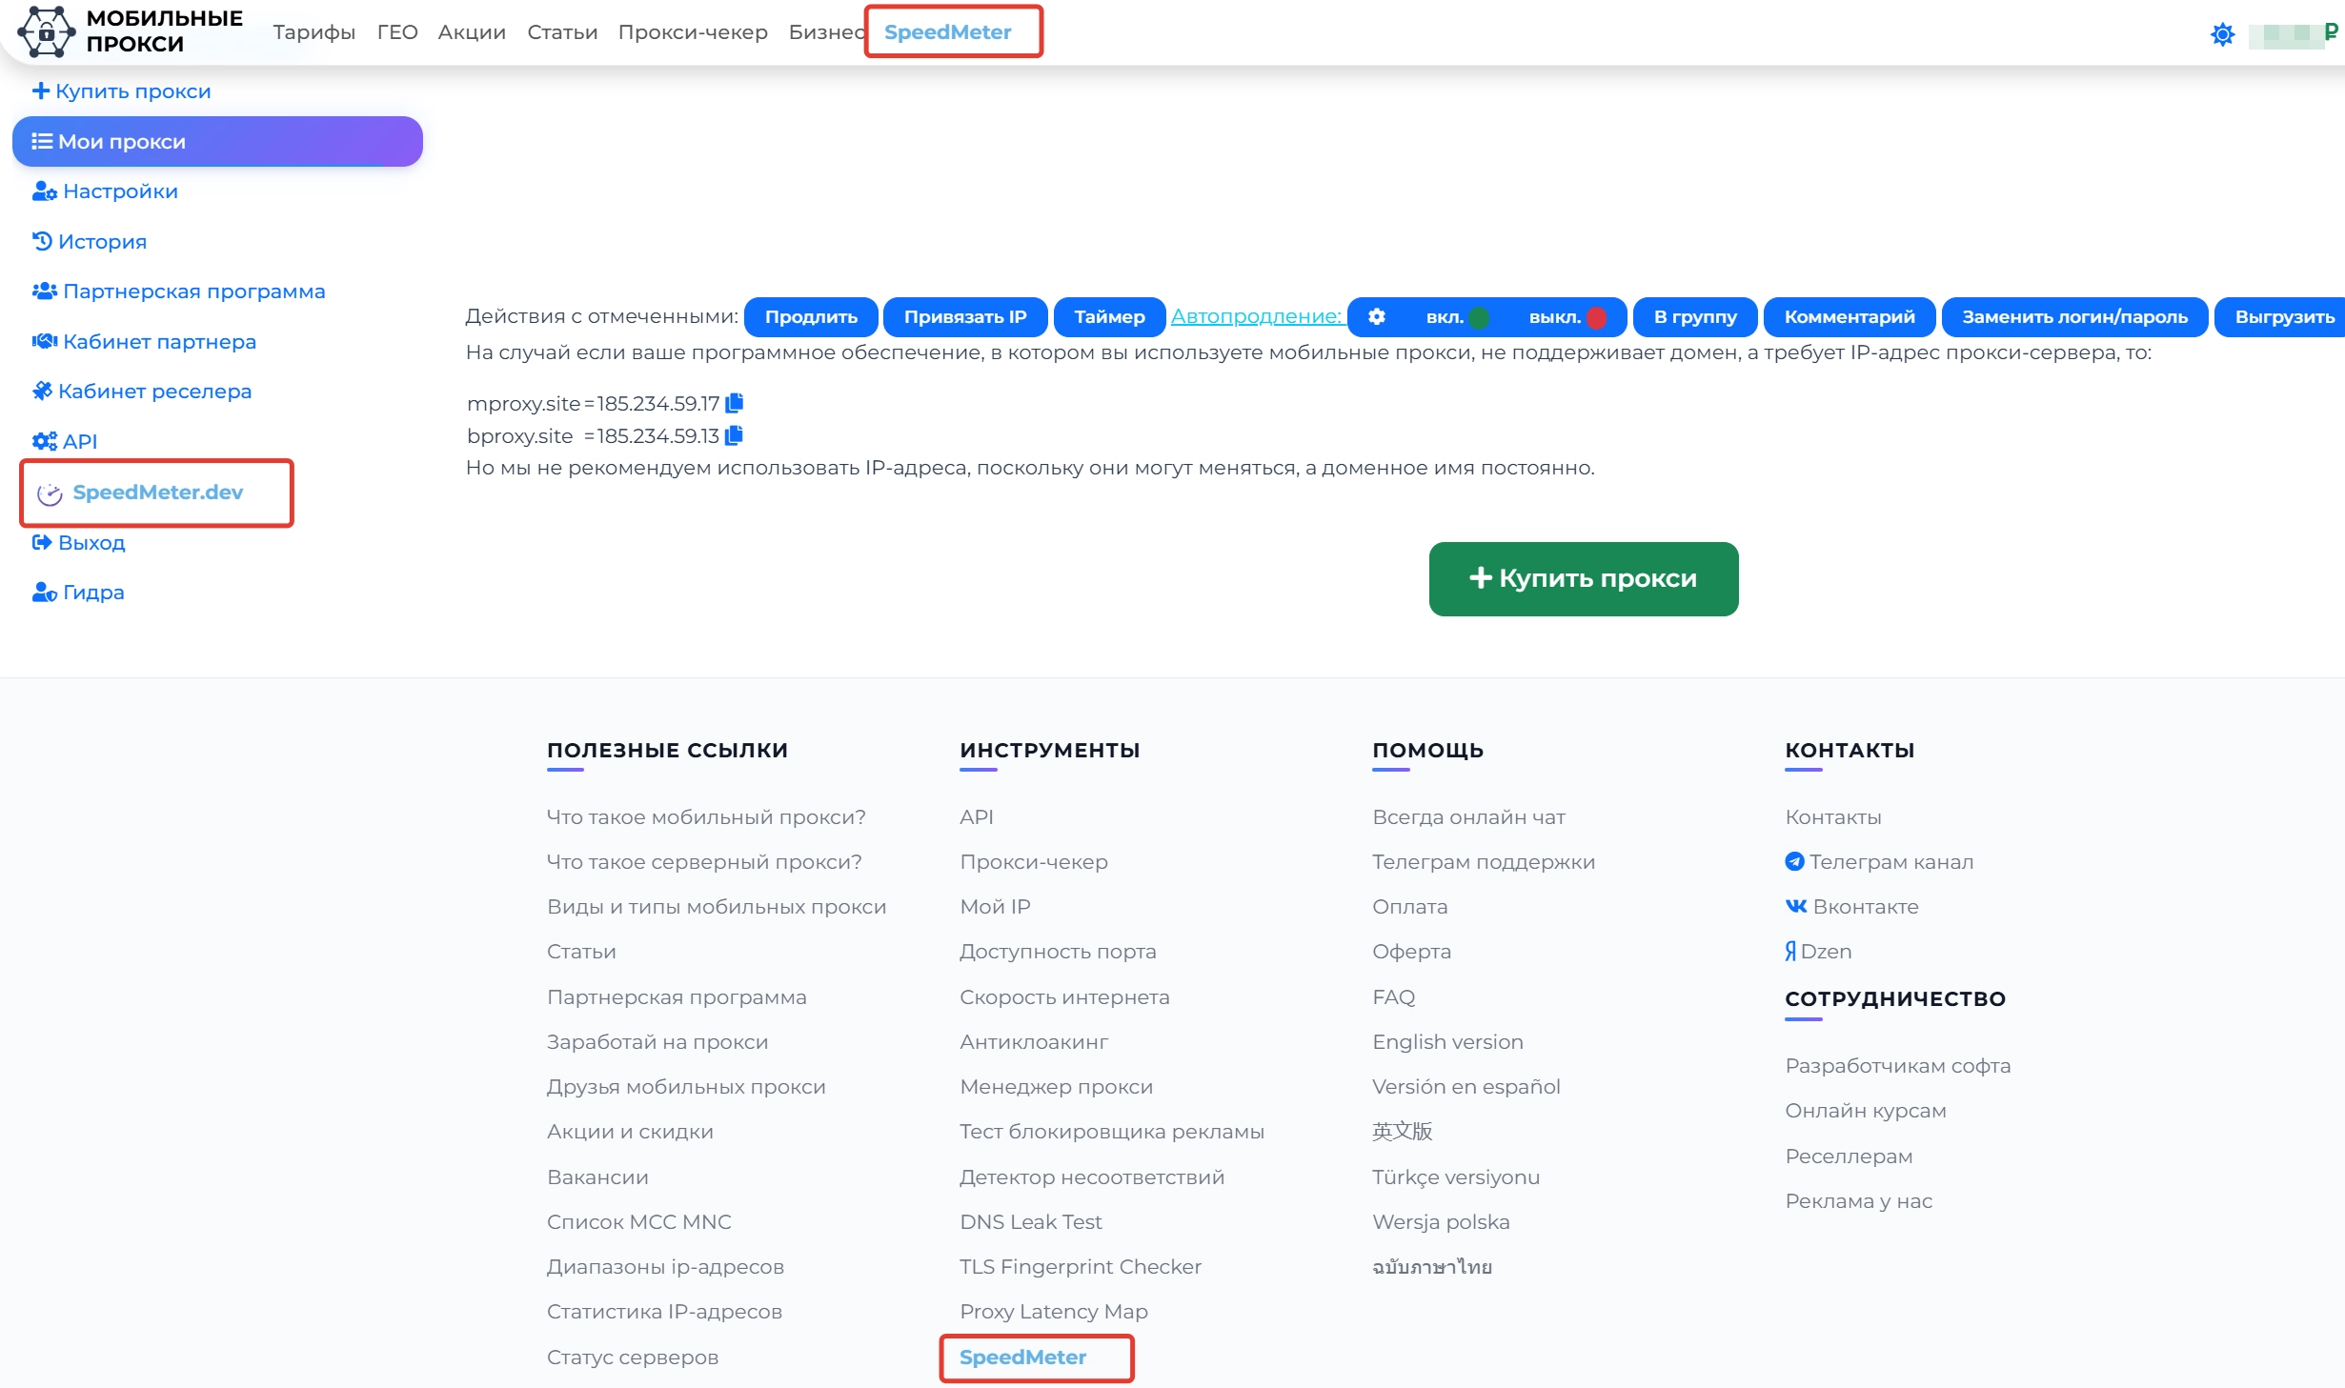
Task: Select Настройки in the sidebar
Action: [119, 191]
